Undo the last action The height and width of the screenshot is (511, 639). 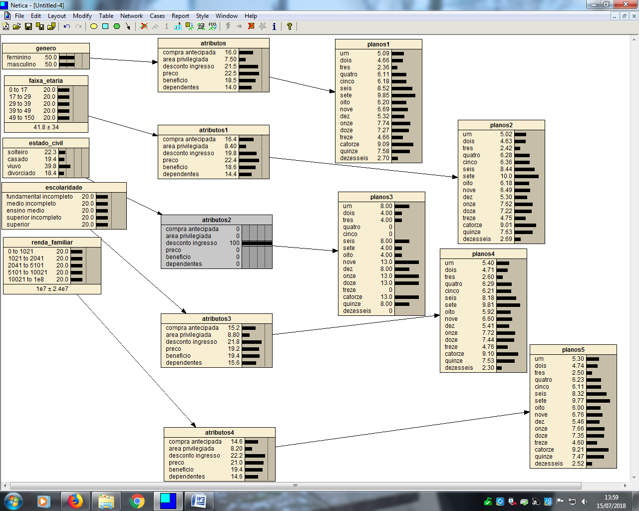66,26
